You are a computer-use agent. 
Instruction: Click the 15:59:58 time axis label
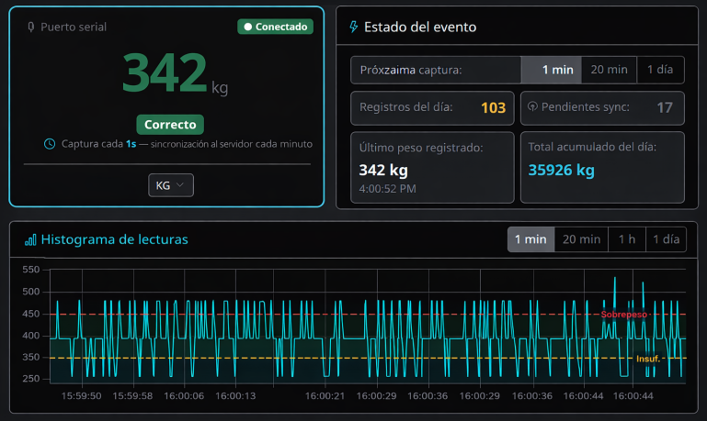132,396
